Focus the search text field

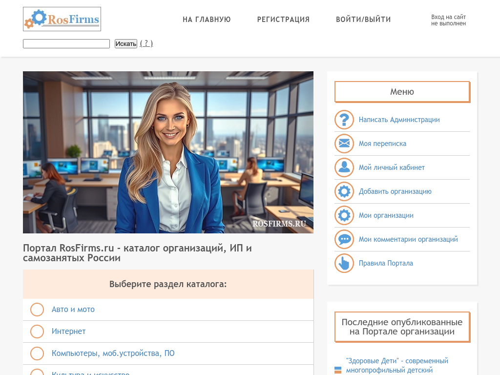[66, 43]
